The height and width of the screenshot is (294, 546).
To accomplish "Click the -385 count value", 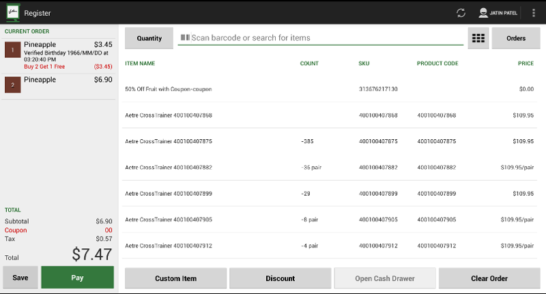I will [x=307, y=141].
